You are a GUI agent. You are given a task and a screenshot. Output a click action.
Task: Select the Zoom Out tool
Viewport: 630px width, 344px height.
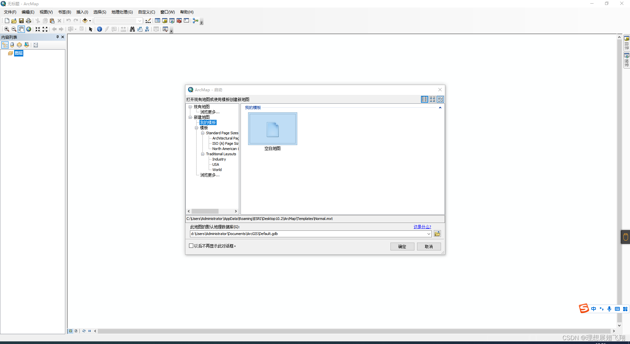click(14, 29)
